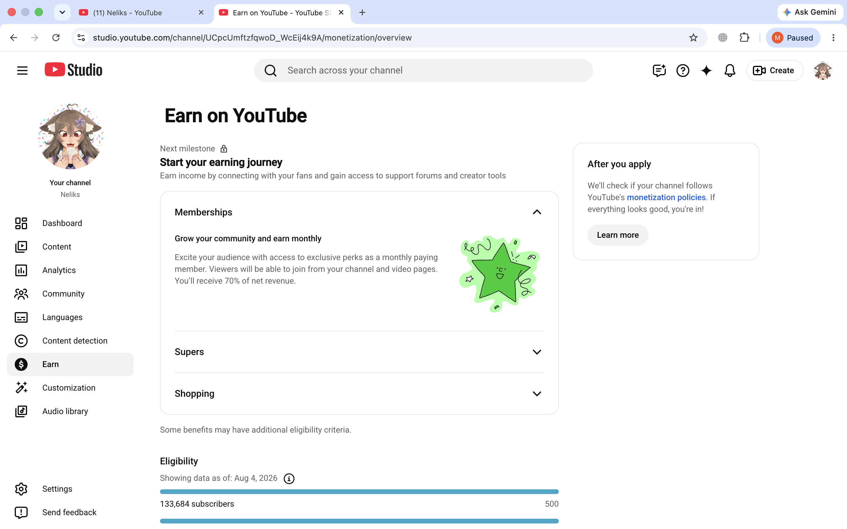Open Community in the sidebar
Image resolution: width=847 pixels, height=529 pixels.
tap(70, 294)
